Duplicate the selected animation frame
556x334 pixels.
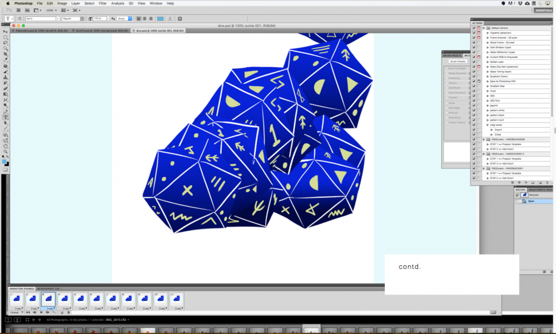(x=62, y=312)
